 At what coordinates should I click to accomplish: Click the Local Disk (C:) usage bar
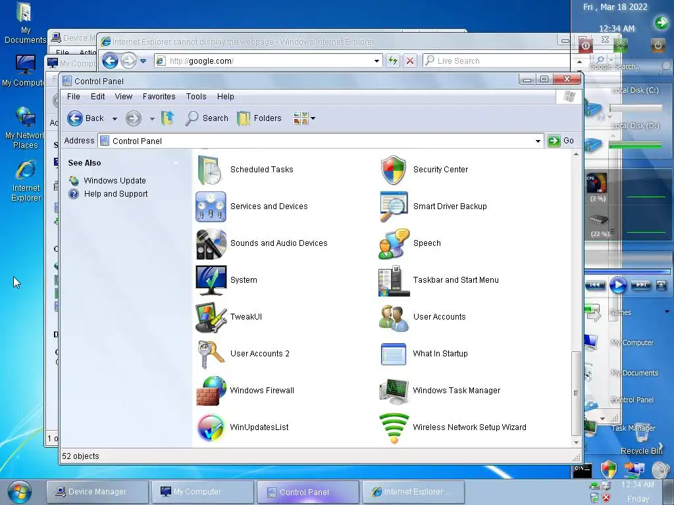(635, 108)
